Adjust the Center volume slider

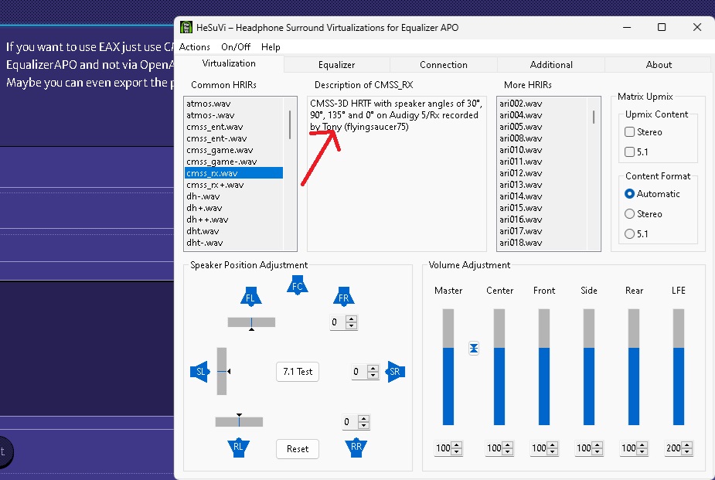499,367
